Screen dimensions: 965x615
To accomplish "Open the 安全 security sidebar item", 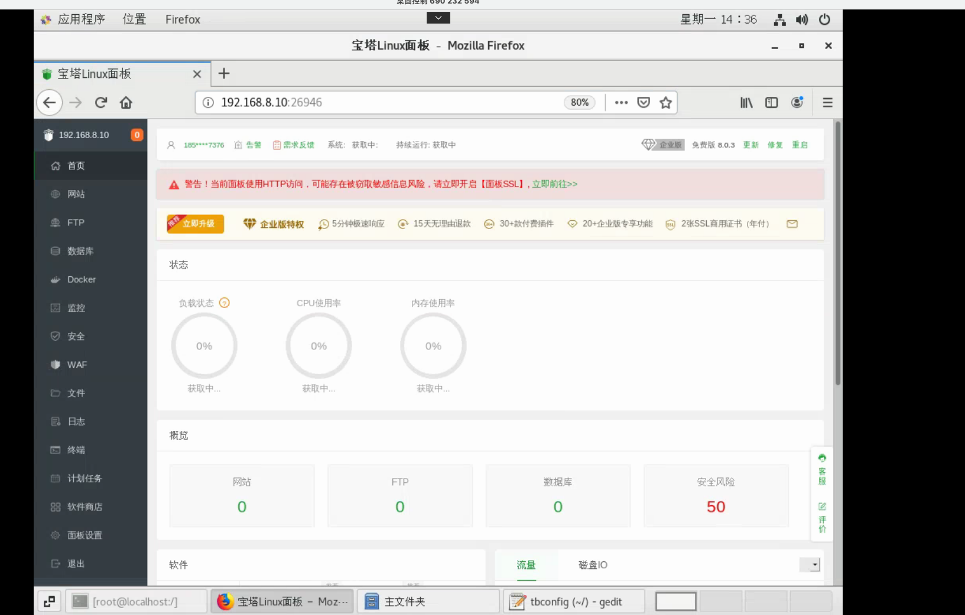I will (x=90, y=336).
